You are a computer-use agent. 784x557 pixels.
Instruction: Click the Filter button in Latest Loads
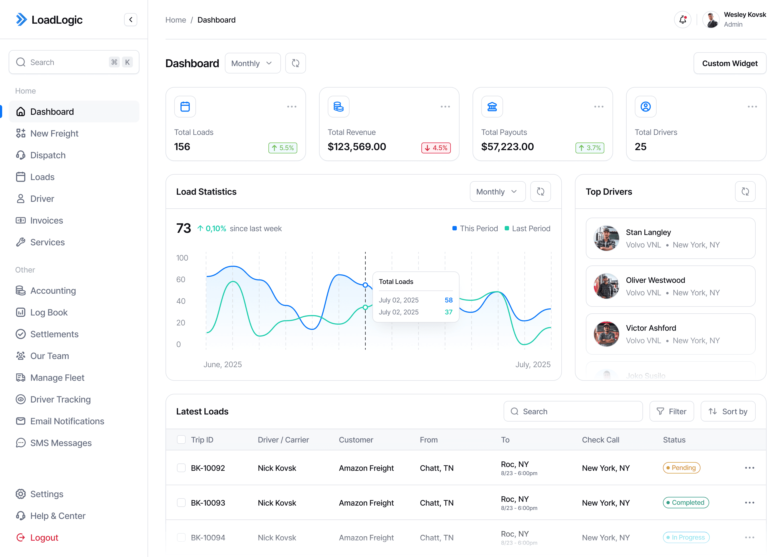[x=671, y=411]
